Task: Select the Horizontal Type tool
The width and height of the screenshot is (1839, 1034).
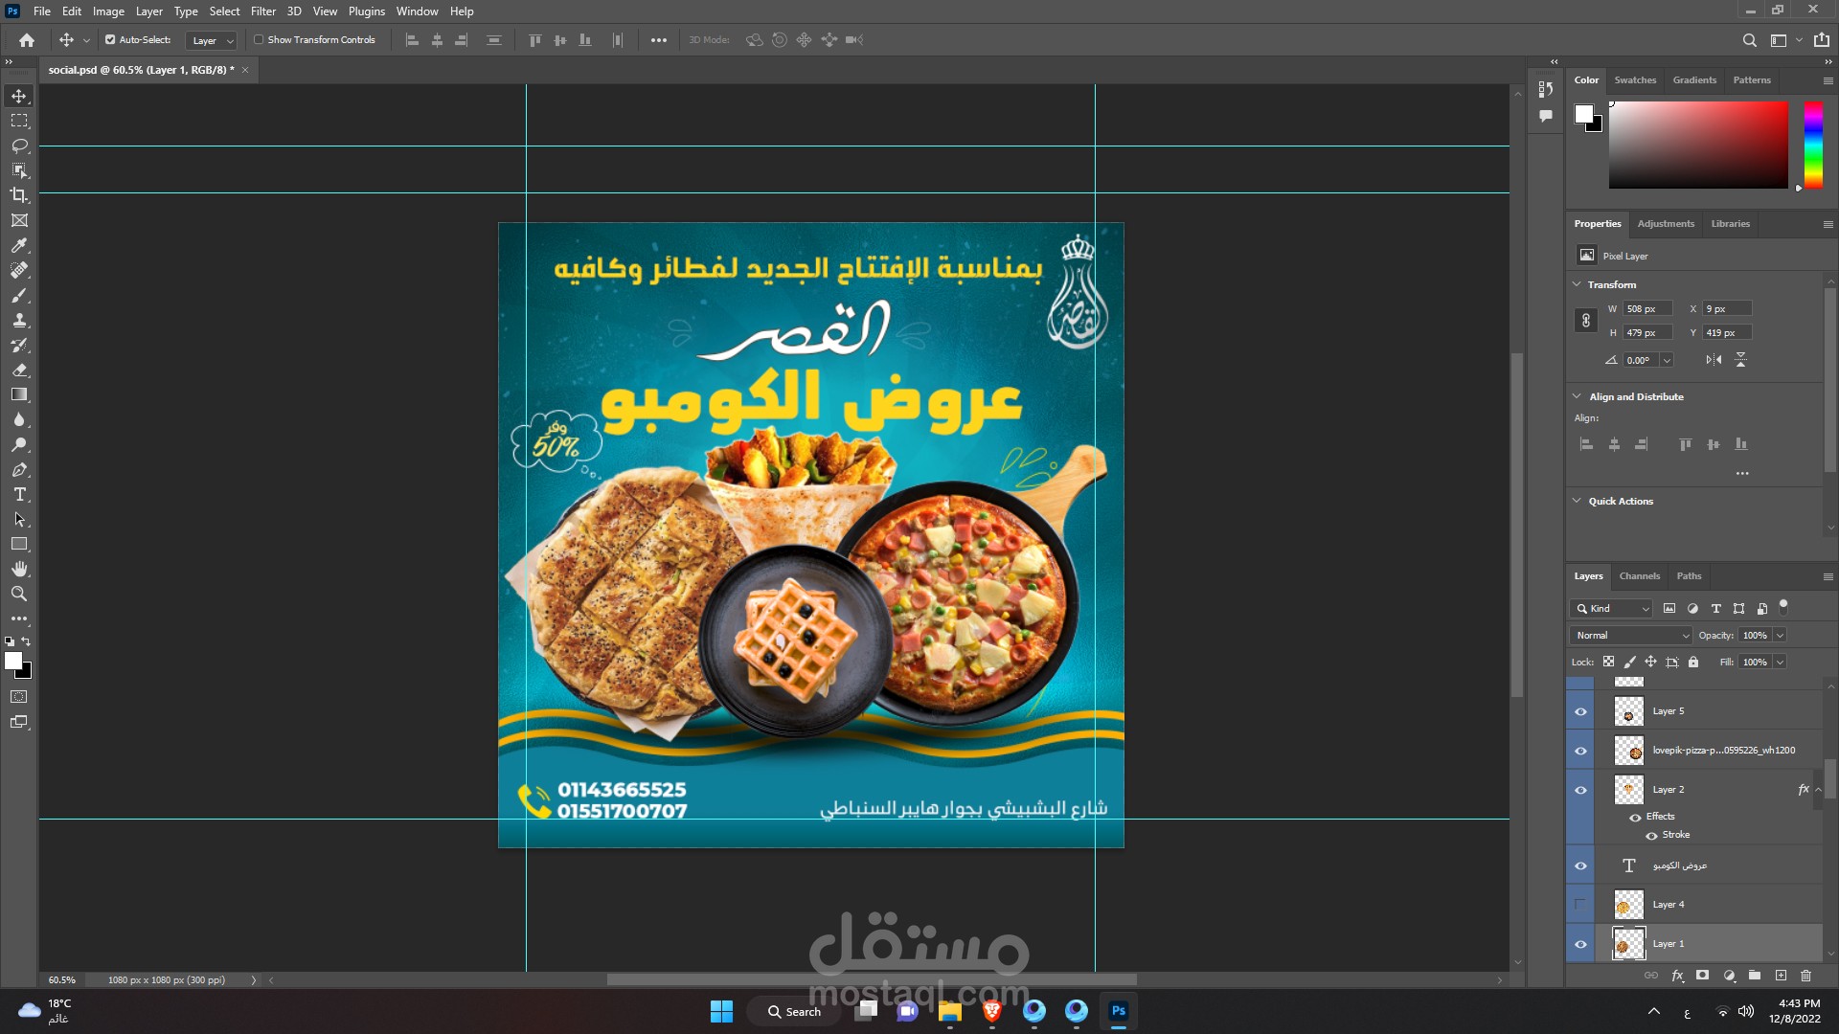Action: click(19, 494)
